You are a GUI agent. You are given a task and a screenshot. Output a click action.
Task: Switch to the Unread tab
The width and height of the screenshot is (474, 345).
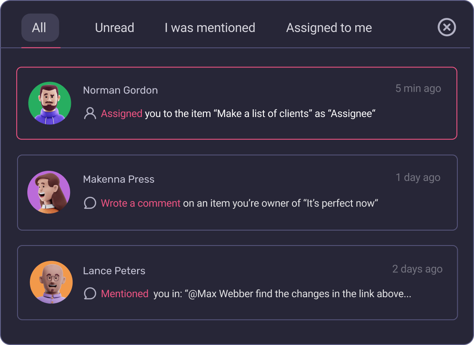pos(114,27)
